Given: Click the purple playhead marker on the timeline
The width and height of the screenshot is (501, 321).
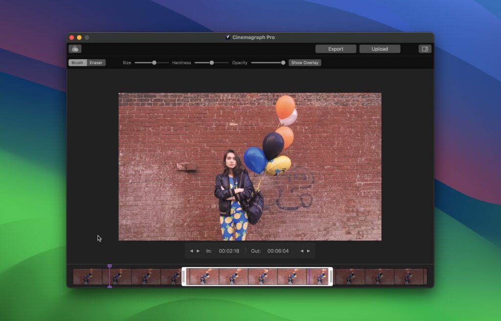Looking at the screenshot, I should [110, 266].
